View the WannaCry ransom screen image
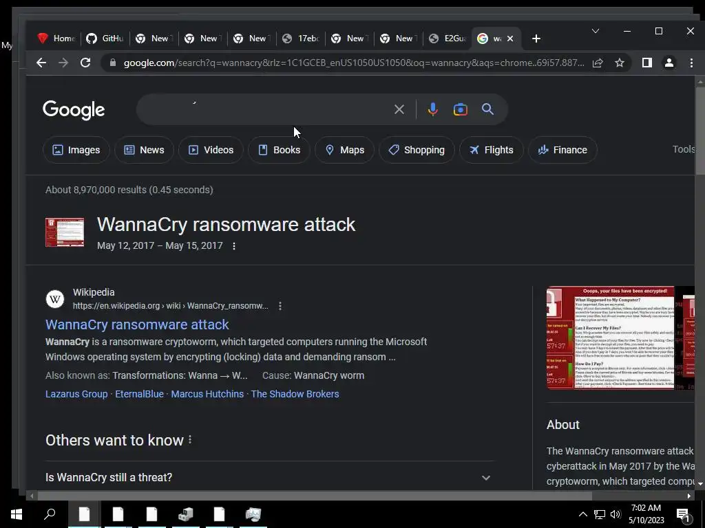Screen dimensions: 705x528 (610, 338)
